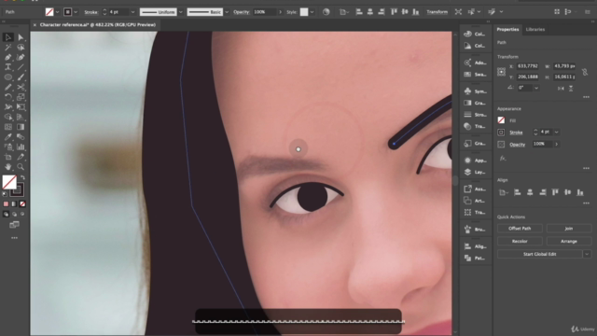The image size is (597, 336).
Task: Open the Asset Export panel icon
Action: coord(467,189)
